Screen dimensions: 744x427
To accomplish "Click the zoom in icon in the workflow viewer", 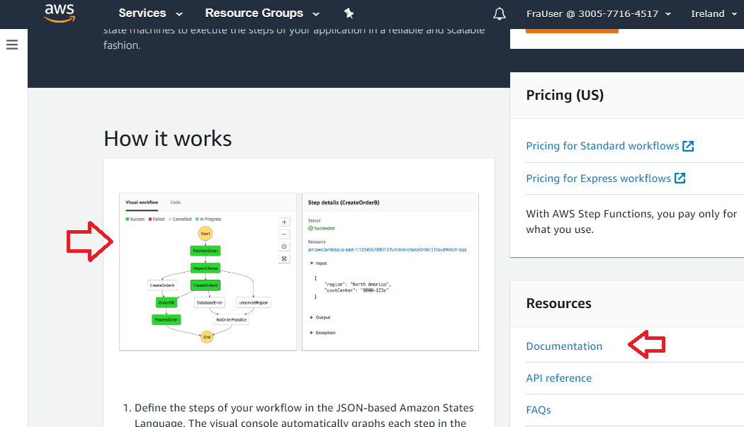I will 284,222.
